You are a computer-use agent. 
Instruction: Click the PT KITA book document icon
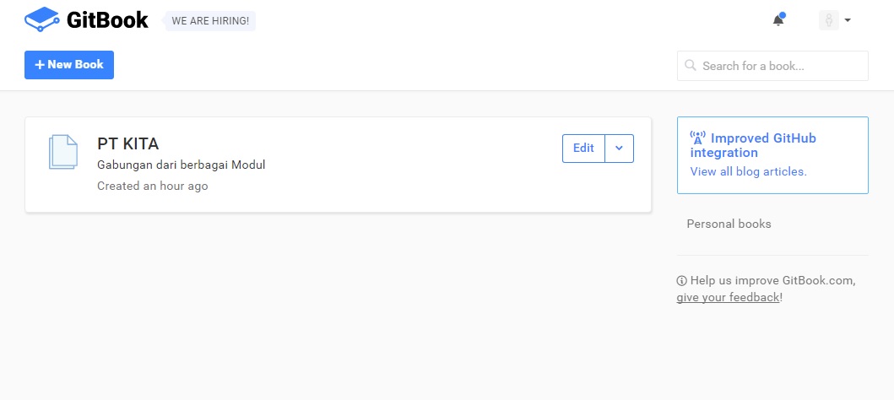click(62, 152)
